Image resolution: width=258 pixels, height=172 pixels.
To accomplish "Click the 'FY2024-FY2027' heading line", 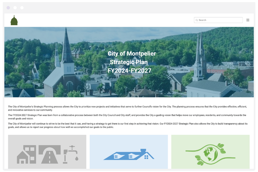I will 130,71.
